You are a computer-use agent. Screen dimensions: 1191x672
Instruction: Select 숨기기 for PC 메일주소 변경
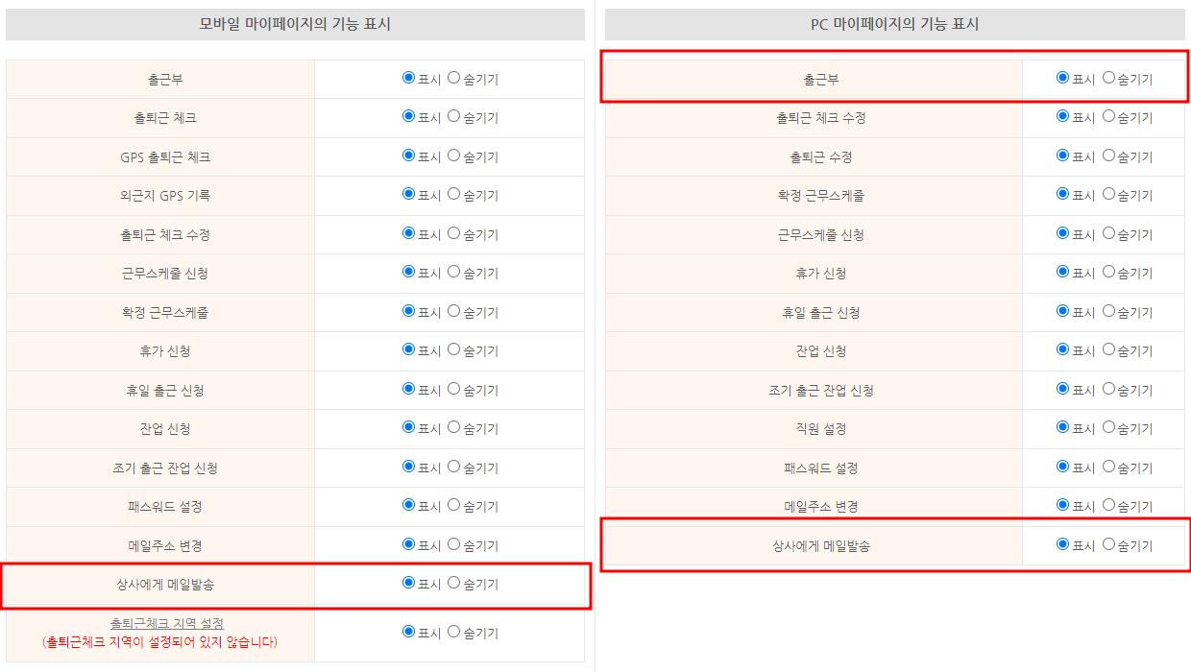click(1108, 505)
